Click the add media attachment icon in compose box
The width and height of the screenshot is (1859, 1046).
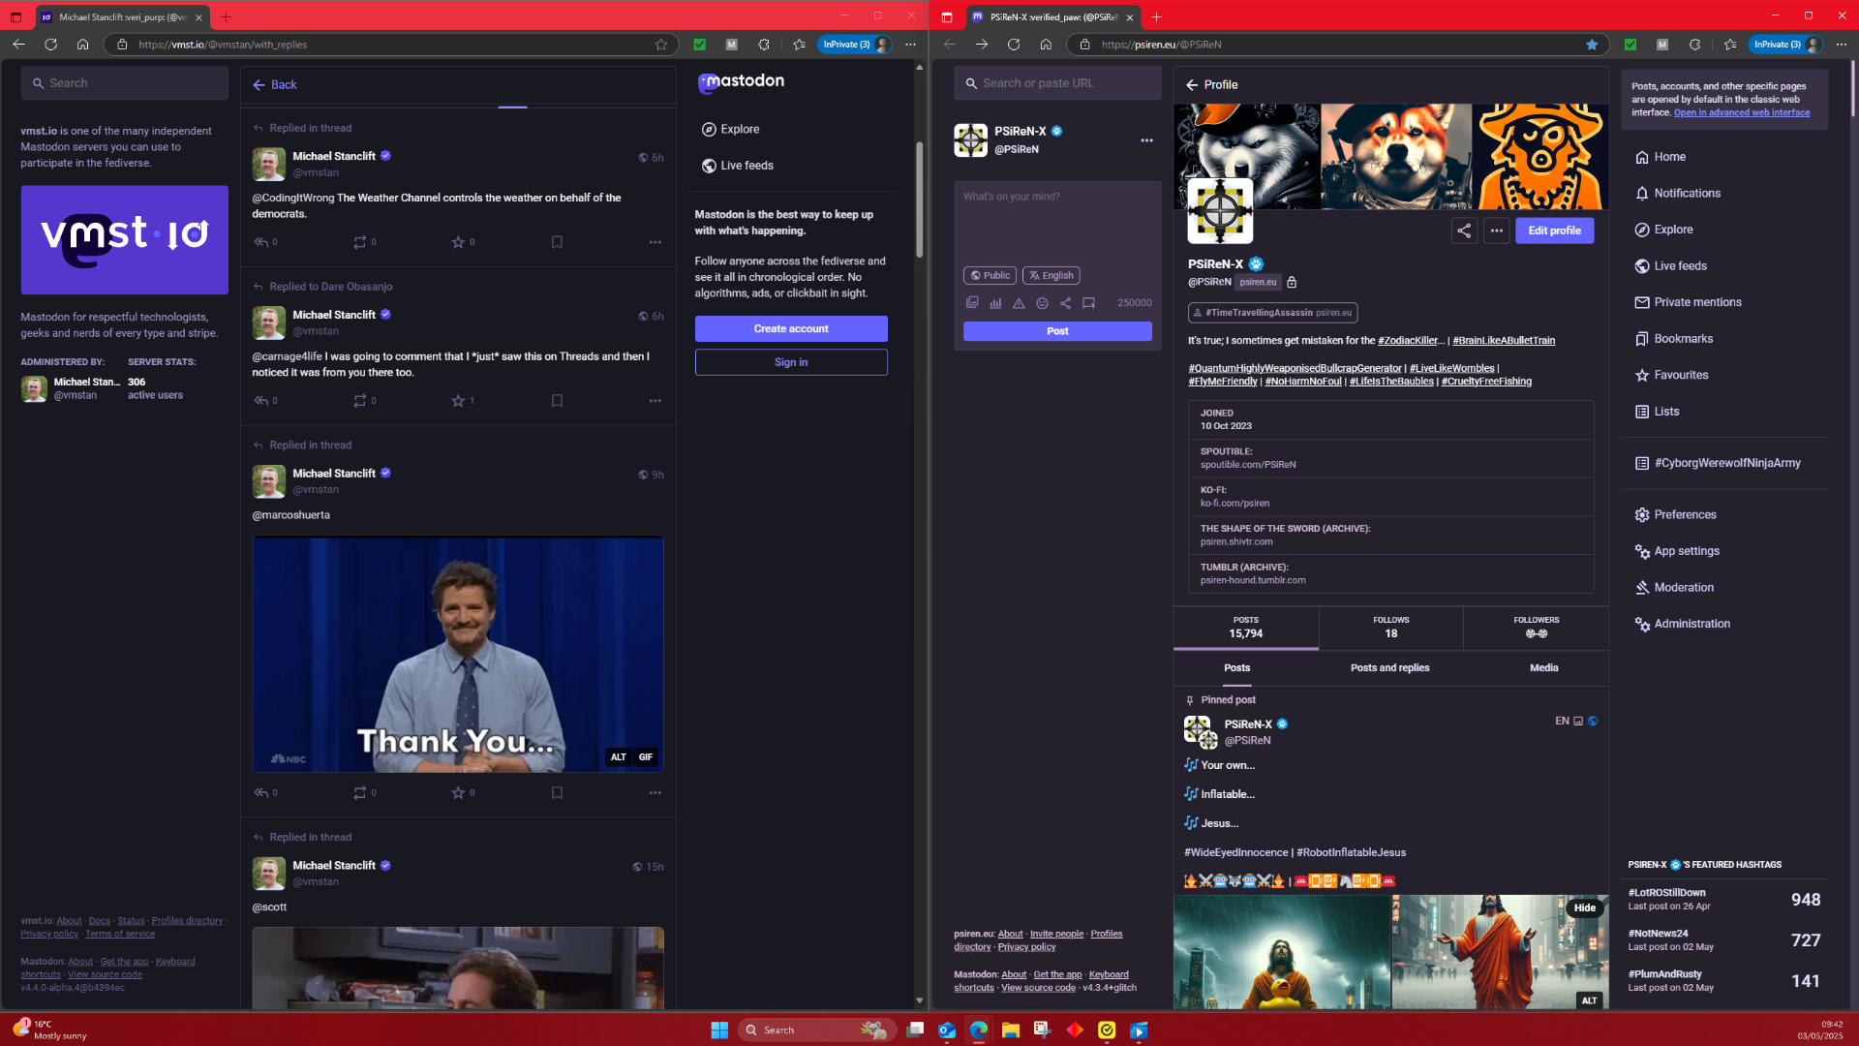point(972,303)
